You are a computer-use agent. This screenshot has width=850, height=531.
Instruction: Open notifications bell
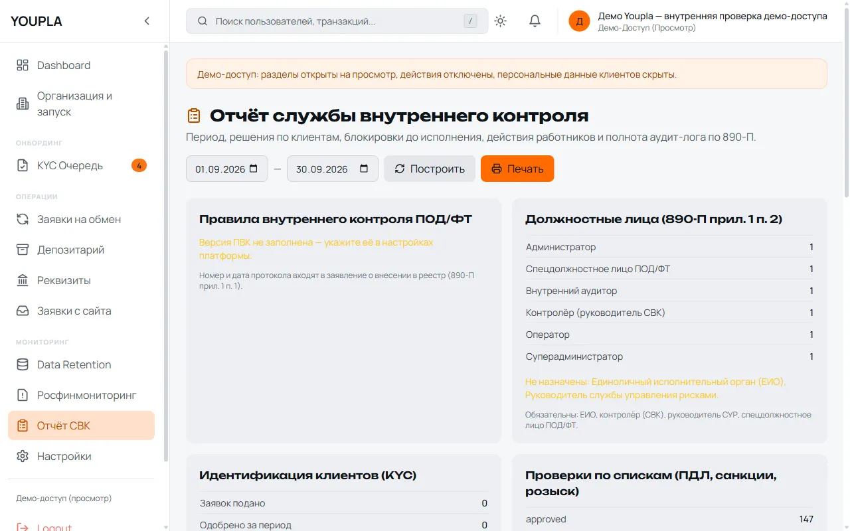pos(535,21)
